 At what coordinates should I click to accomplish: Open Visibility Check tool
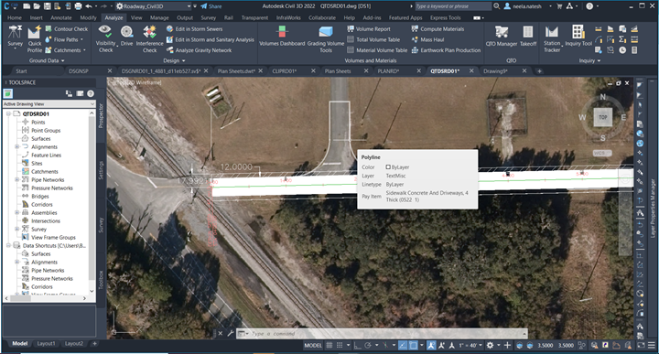point(105,38)
